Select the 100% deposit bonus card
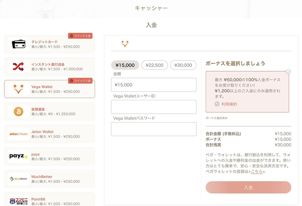The image size is (302, 206). coord(247,92)
